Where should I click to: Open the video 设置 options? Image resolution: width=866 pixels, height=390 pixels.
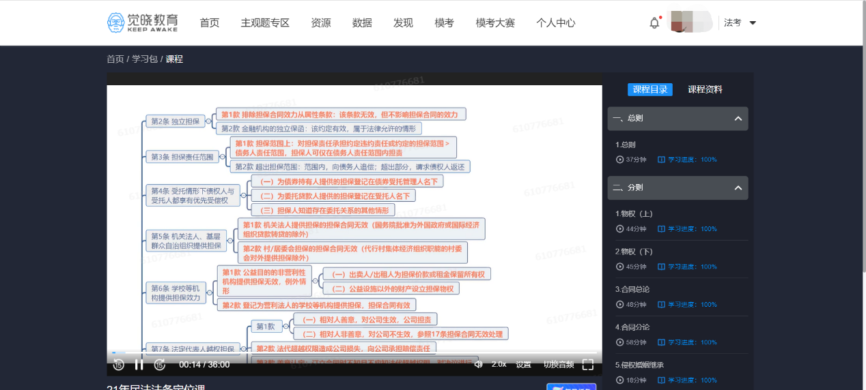(x=523, y=365)
